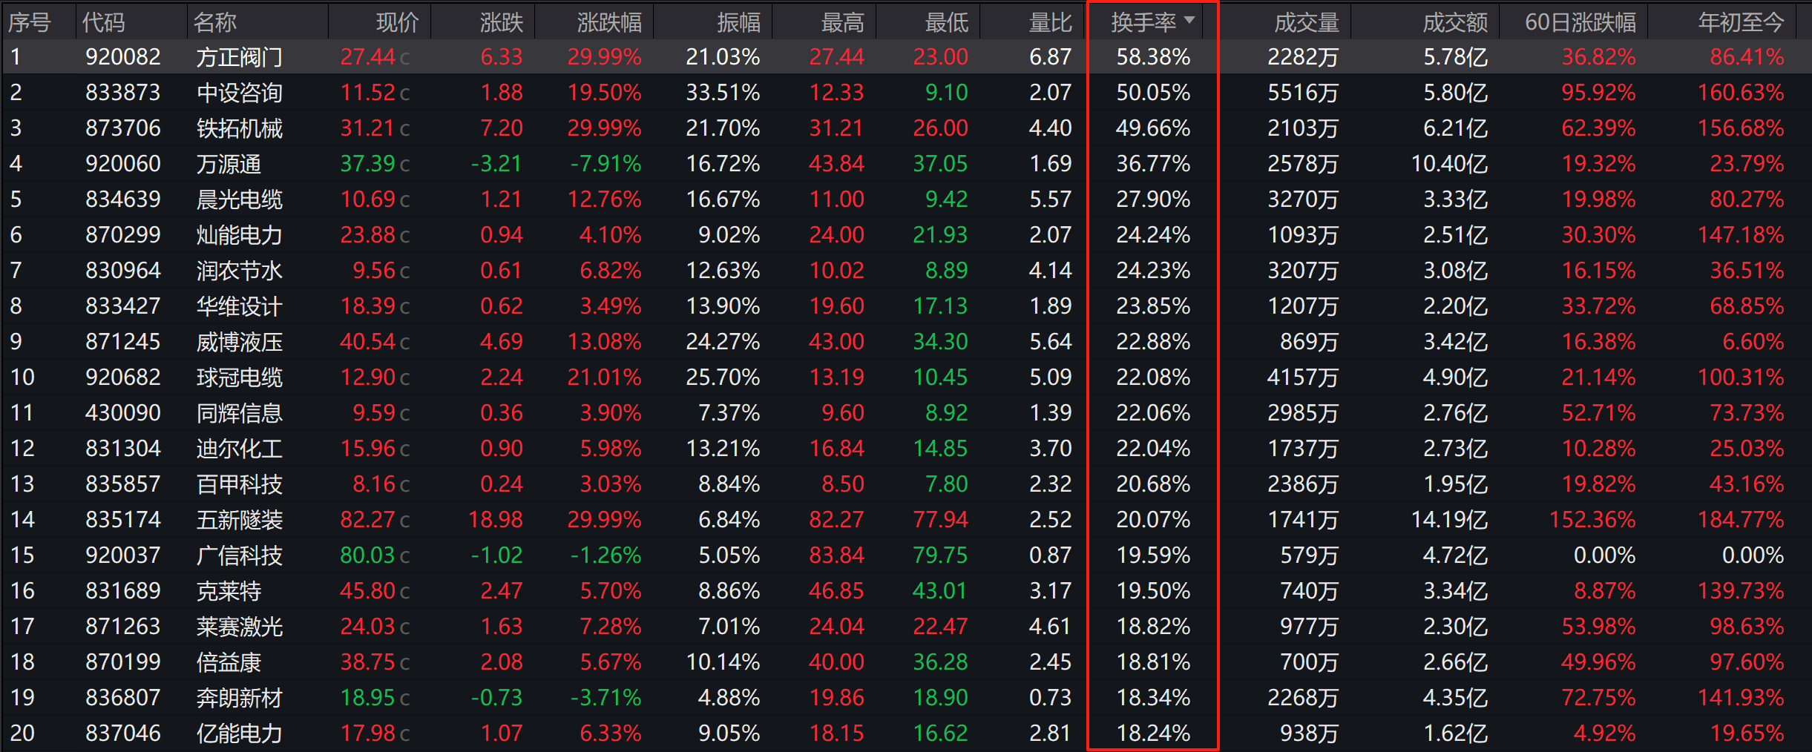Click the 成交量 column header
1812x752 pixels.
[1307, 22]
